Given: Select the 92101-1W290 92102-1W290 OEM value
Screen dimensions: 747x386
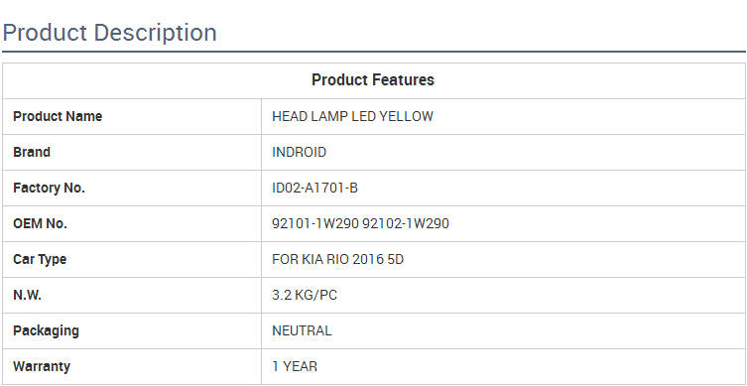Looking at the screenshot, I should tap(361, 224).
